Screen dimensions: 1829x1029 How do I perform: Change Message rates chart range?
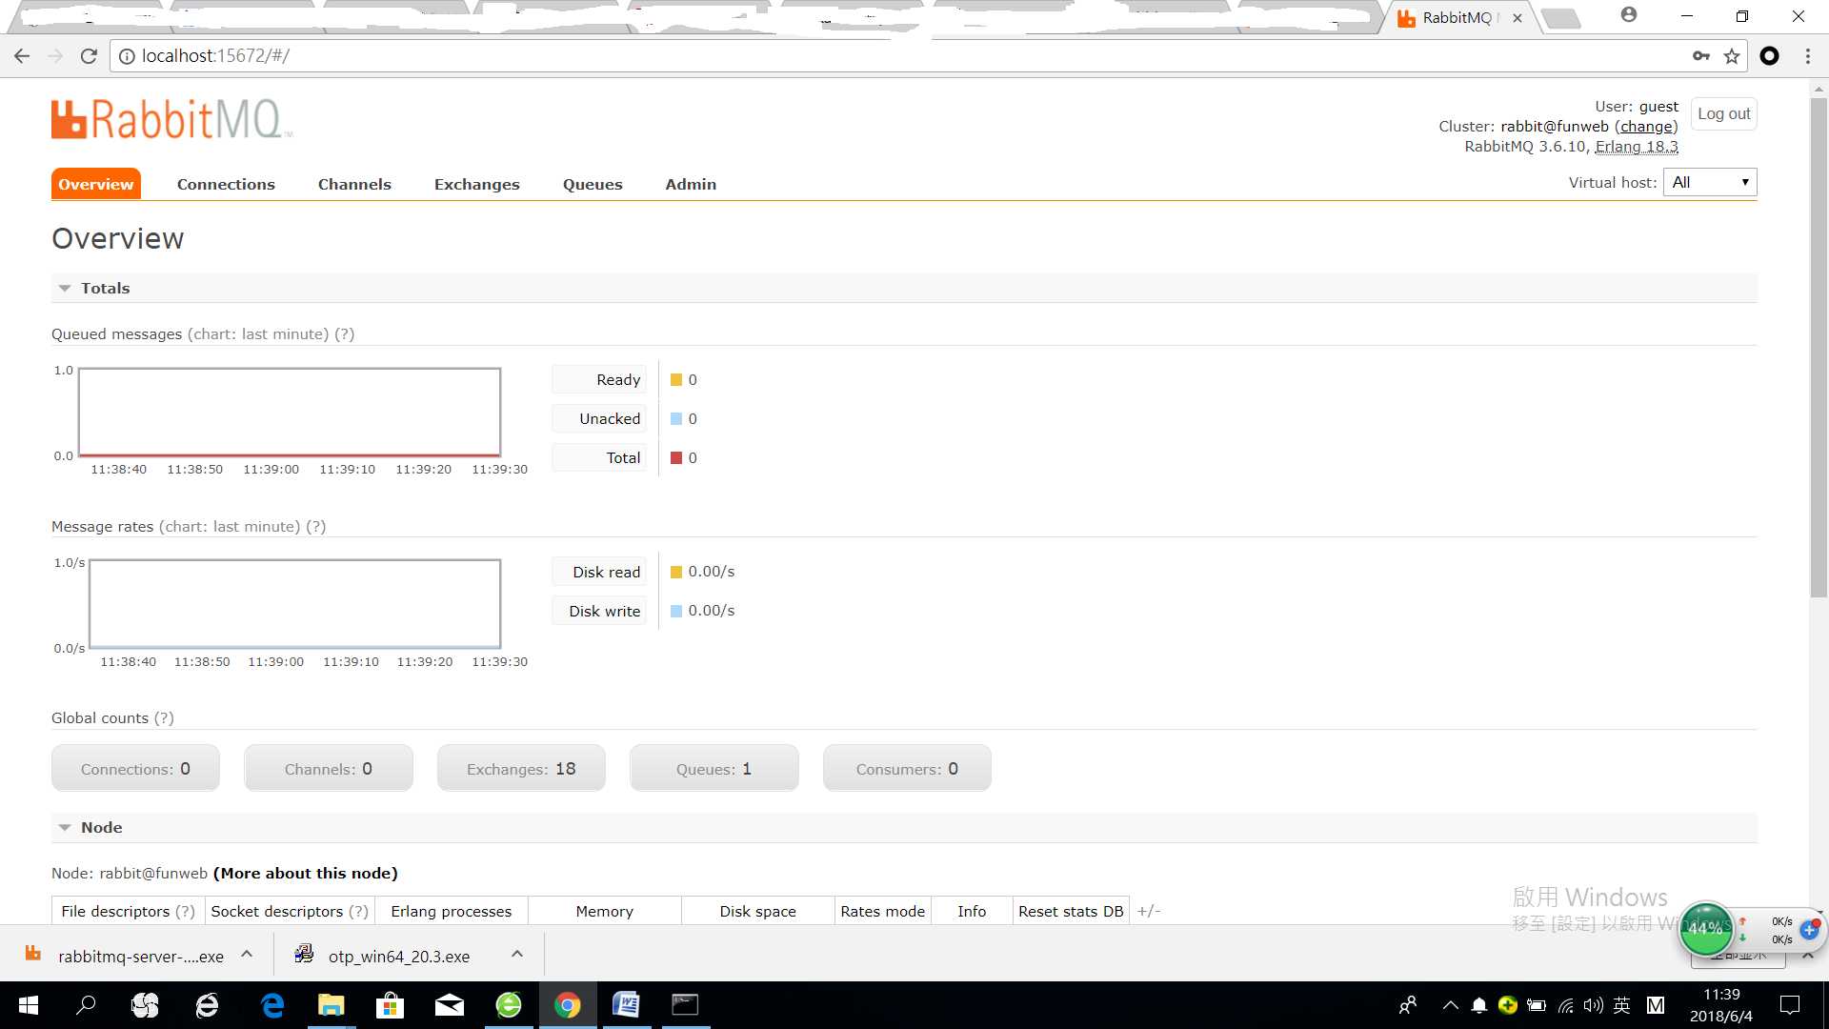[x=230, y=527]
